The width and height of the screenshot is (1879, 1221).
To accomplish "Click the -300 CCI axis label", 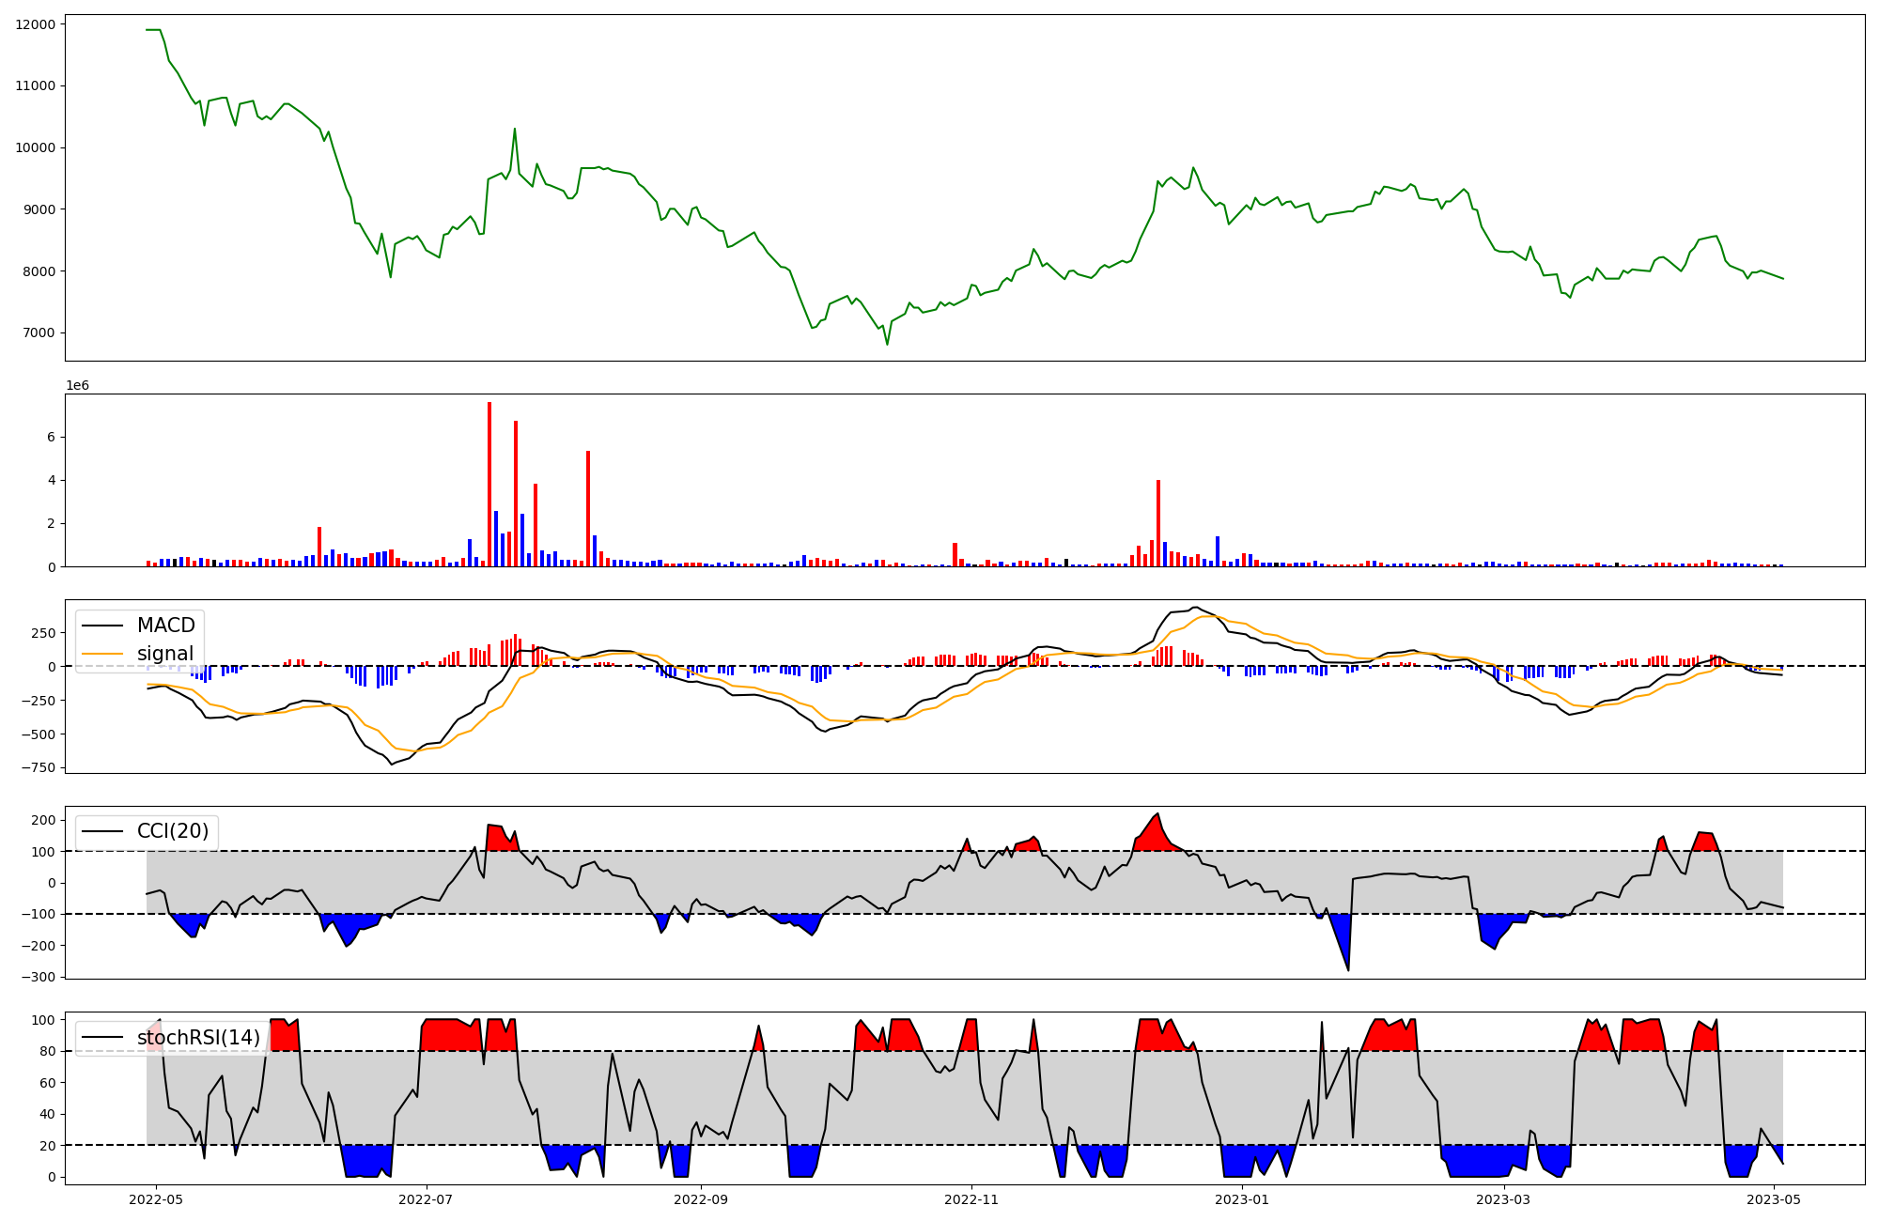I will (x=39, y=977).
